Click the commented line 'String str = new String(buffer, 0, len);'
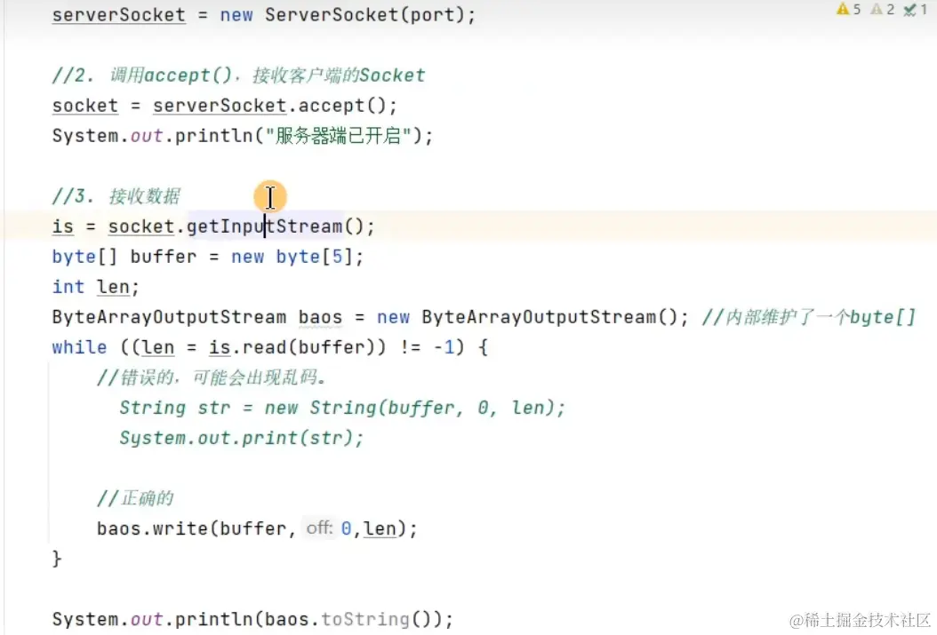Image resolution: width=937 pixels, height=635 pixels. point(341,409)
